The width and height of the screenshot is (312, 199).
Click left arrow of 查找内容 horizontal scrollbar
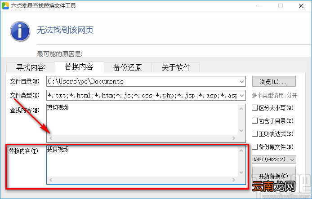(x=51, y=138)
